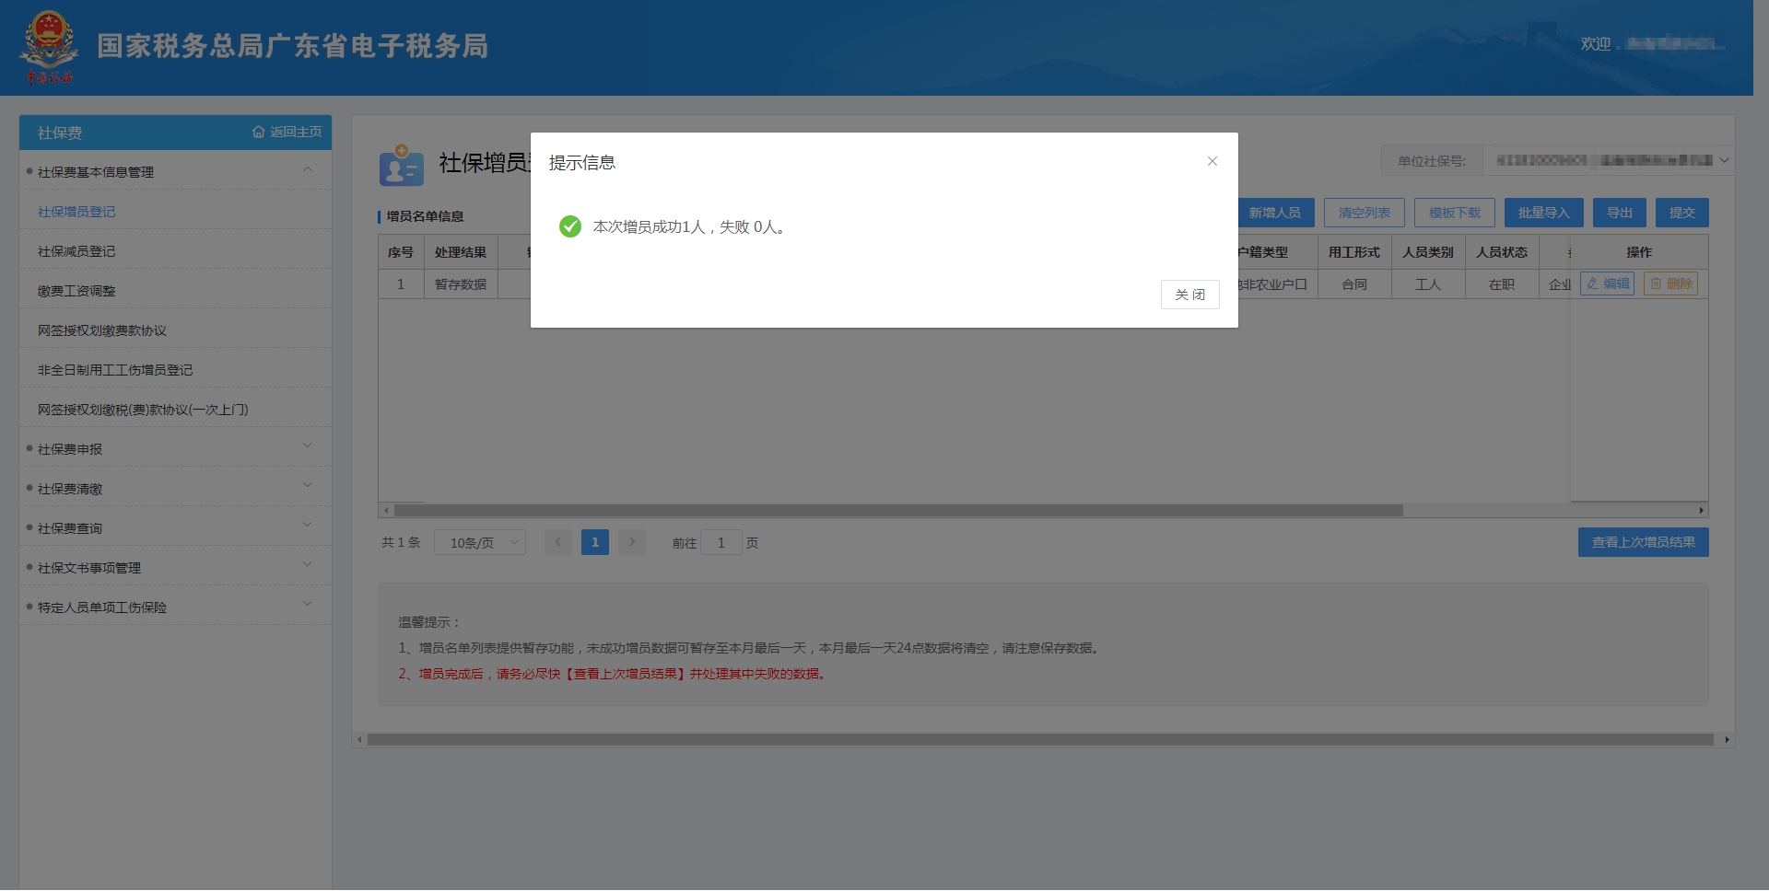Click the 社保增员 person card icon
Image resolution: width=1769 pixels, height=891 pixels.
[401, 166]
